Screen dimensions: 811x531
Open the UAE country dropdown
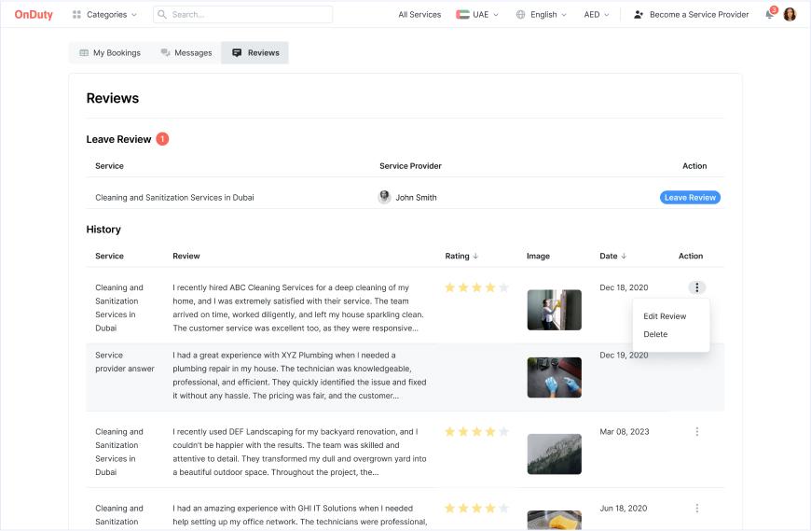tap(477, 15)
